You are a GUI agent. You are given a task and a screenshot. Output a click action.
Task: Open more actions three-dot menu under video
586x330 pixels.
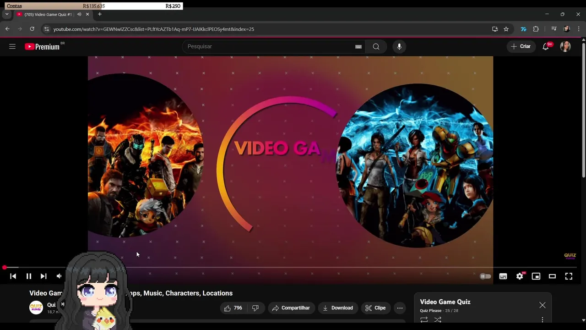(x=400, y=308)
